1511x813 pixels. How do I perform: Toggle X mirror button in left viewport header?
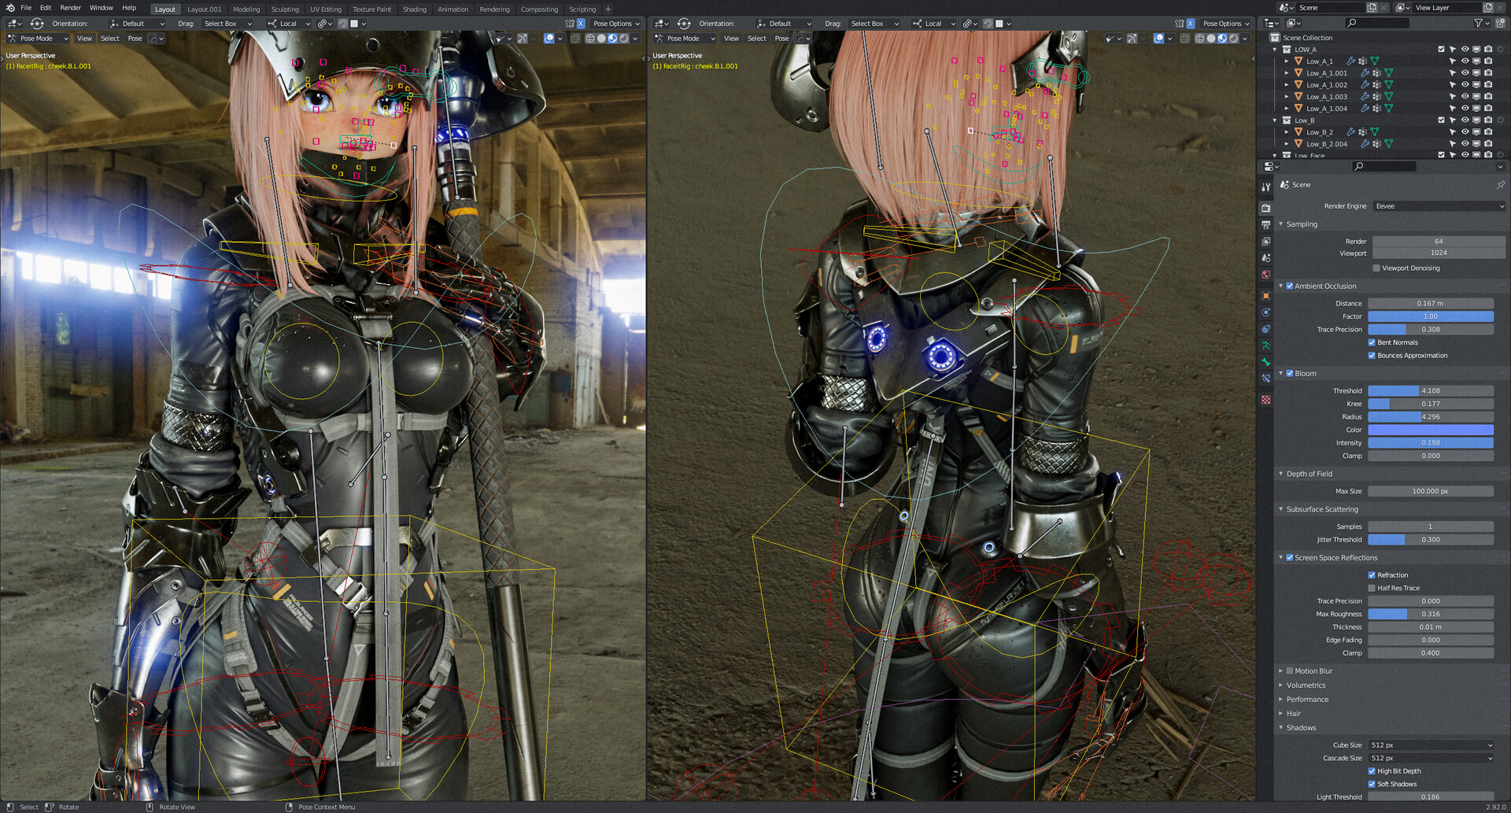point(581,24)
